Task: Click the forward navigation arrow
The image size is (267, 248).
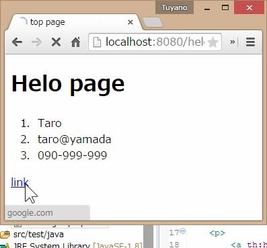Action: [x=36, y=42]
